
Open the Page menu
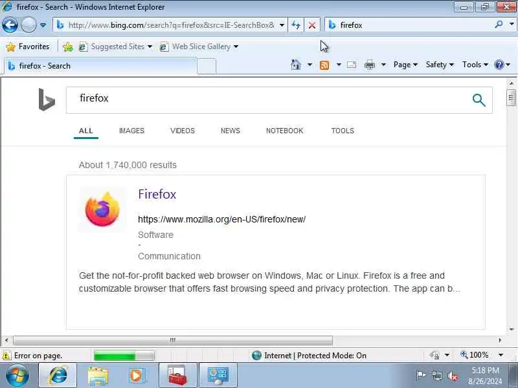pos(405,65)
